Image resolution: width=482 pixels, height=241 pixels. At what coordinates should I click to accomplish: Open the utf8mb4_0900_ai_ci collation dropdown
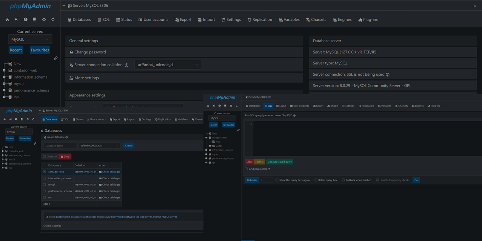[99, 145]
